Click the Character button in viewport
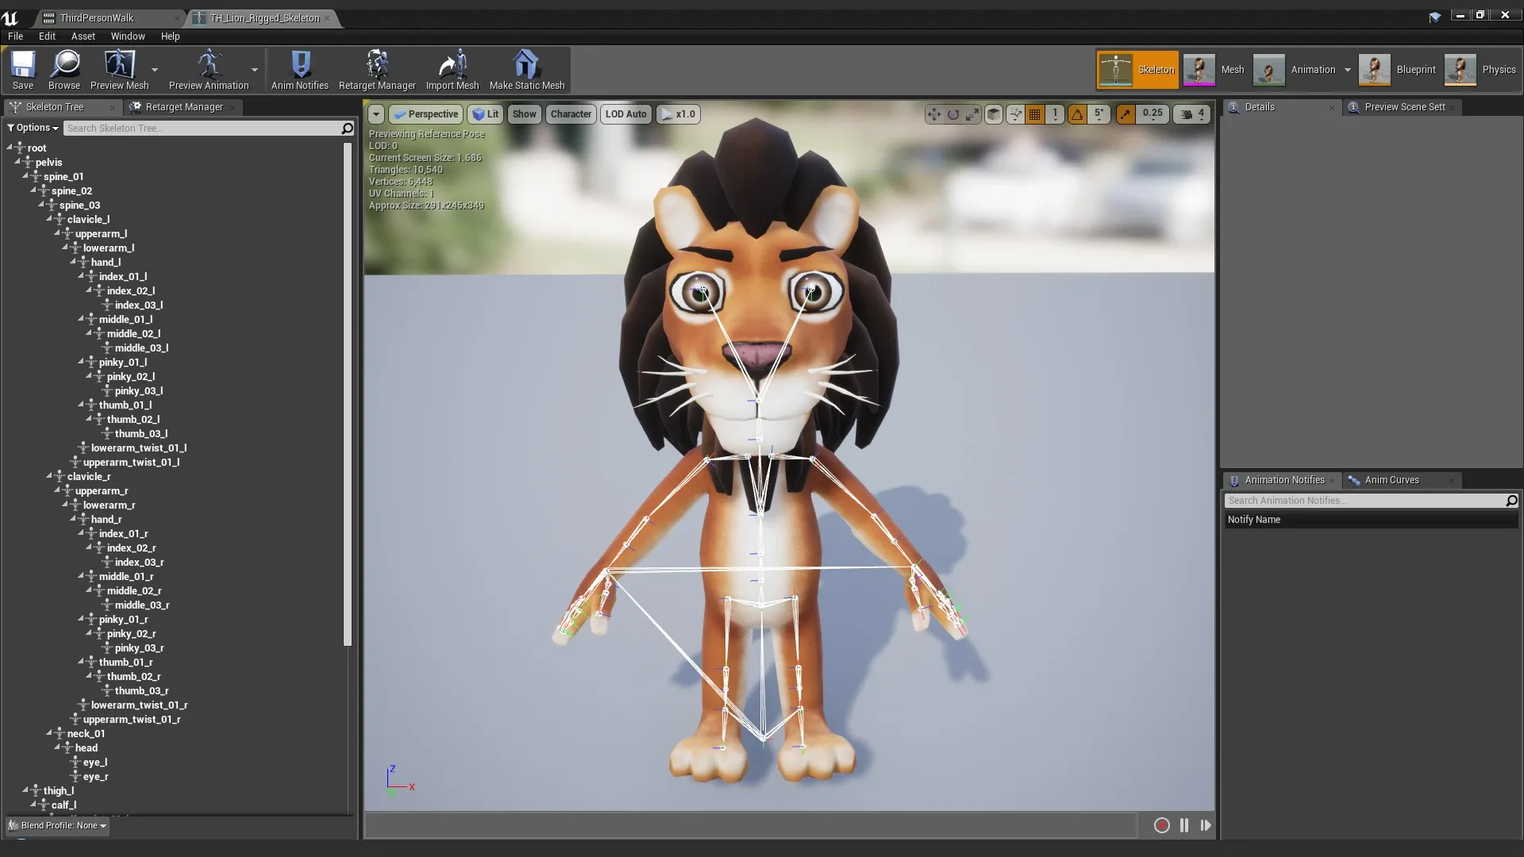 point(571,114)
